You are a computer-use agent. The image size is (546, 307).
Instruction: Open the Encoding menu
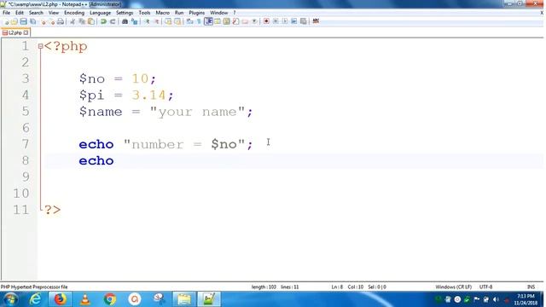(74, 13)
